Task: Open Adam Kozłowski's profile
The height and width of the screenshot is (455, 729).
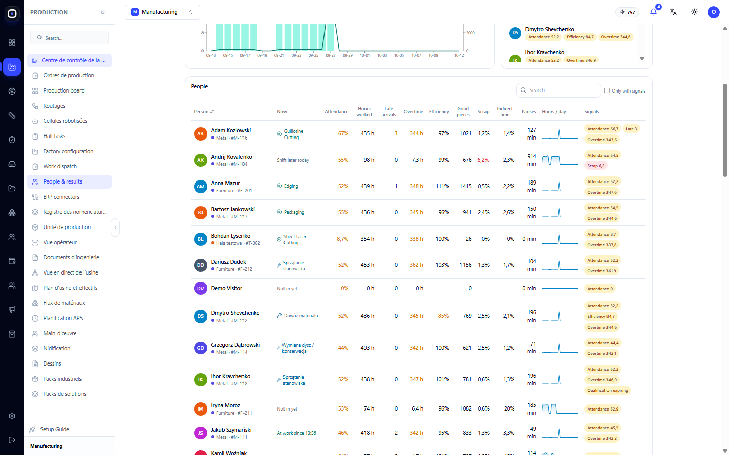Action: point(231,130)
